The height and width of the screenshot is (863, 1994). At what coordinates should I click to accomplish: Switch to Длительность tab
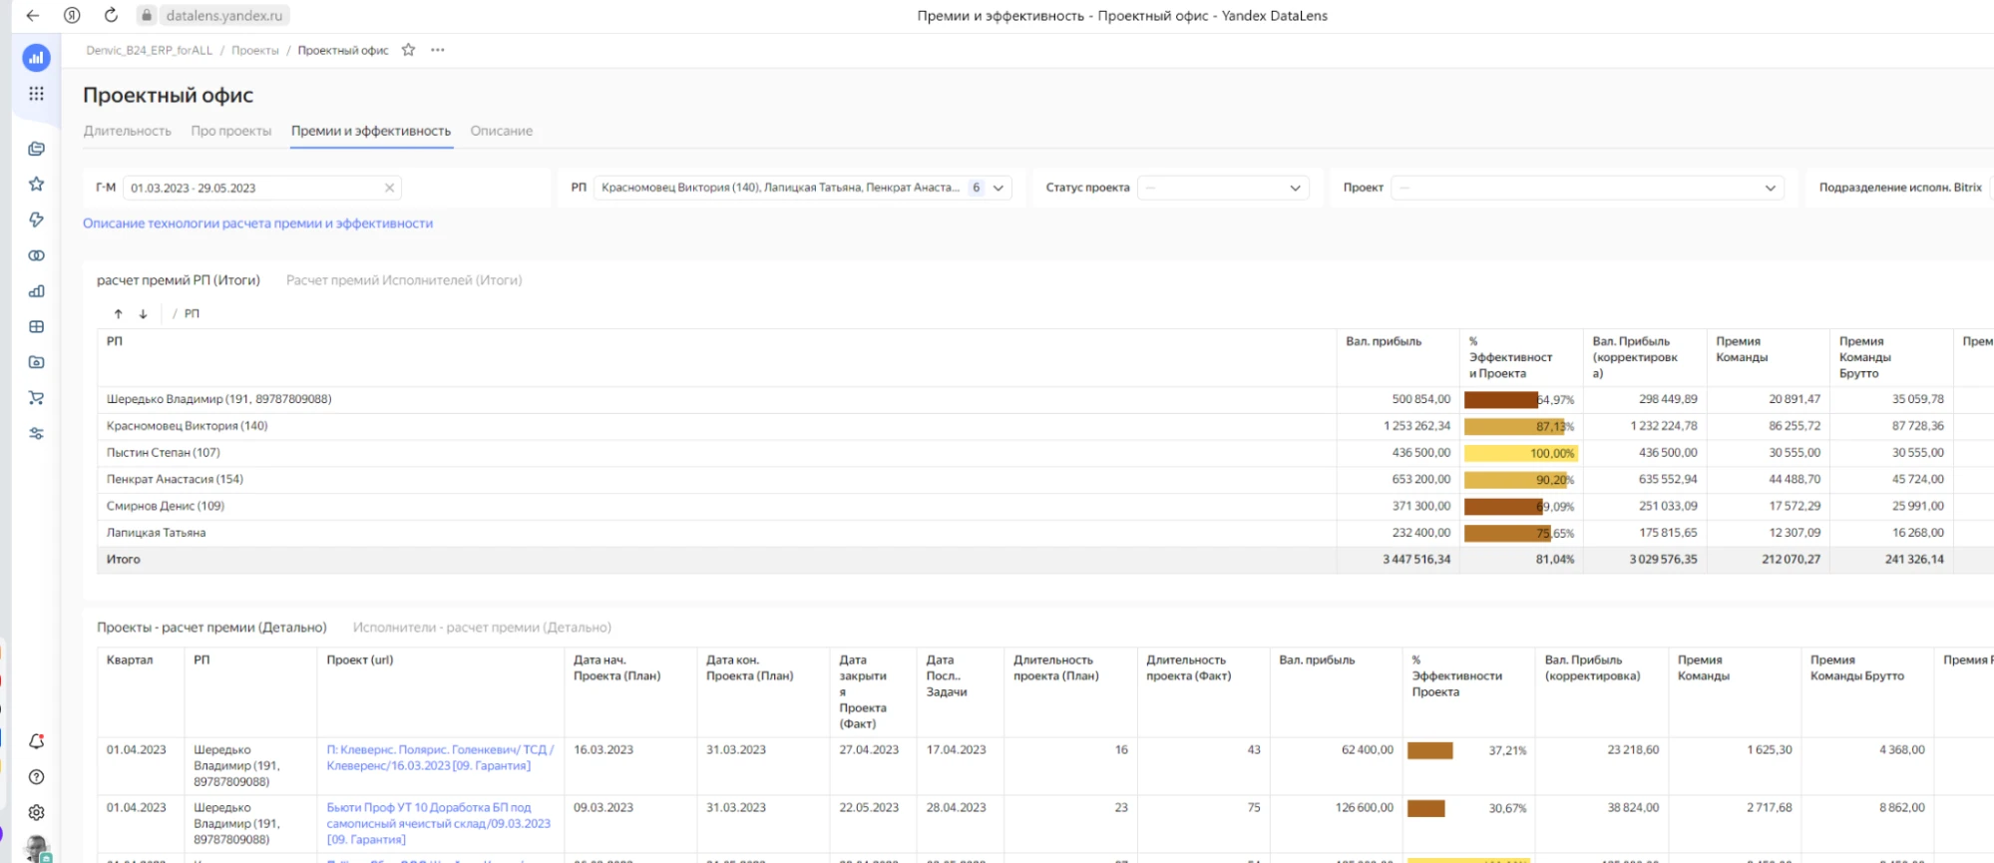(x=128, y=131)
